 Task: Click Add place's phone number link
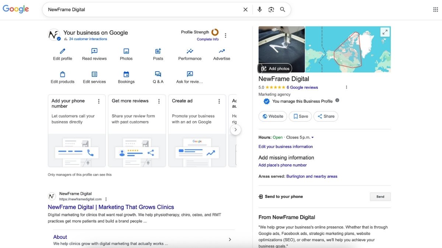pyautogui.click(x=283, y=165)
